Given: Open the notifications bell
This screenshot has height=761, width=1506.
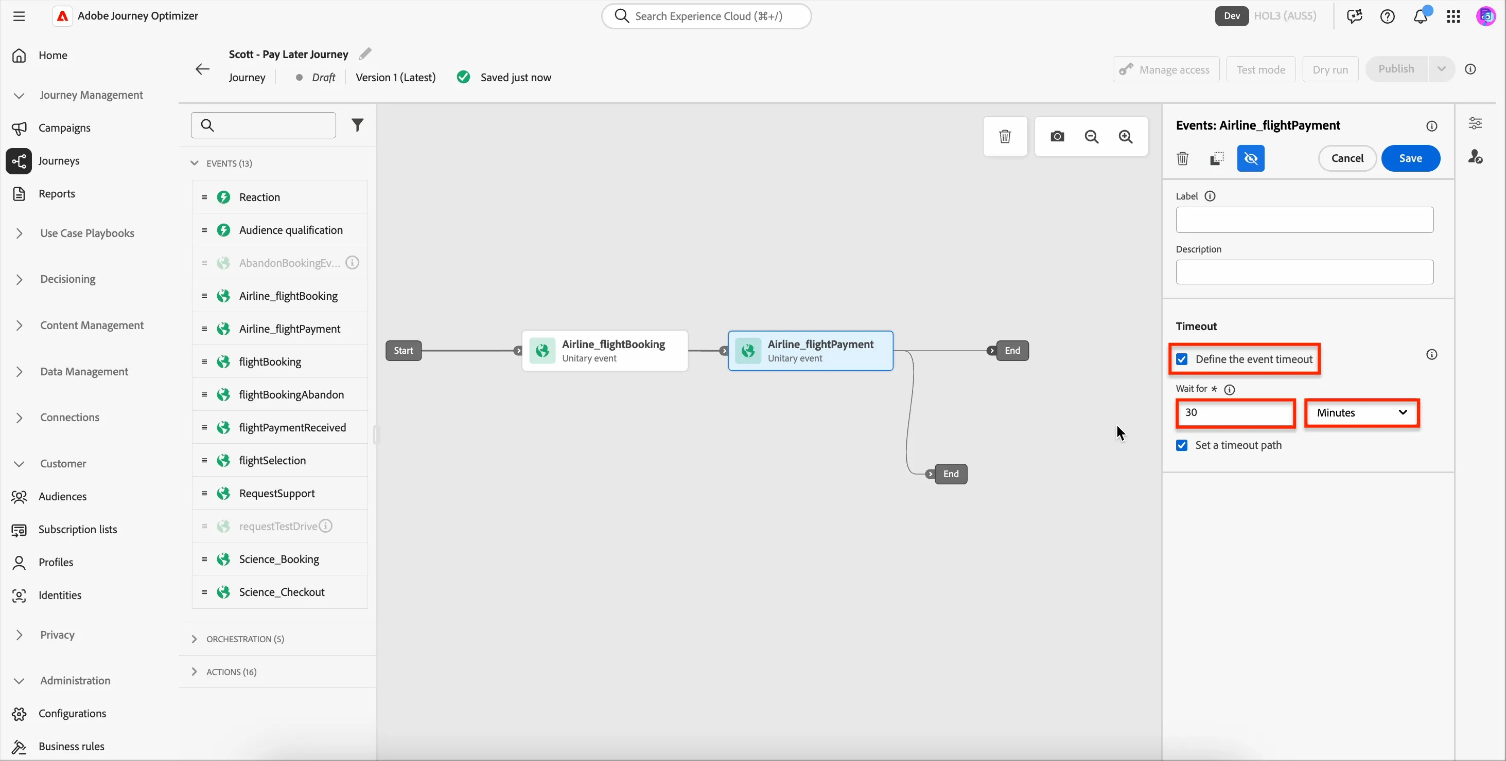Looking at the screenshot, I should [x=1421, y=16].
